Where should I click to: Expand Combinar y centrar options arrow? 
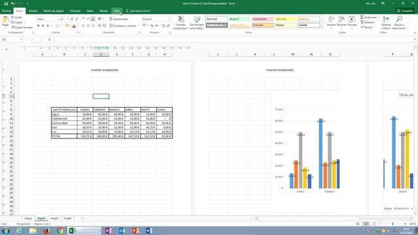[x=138, y=26]
